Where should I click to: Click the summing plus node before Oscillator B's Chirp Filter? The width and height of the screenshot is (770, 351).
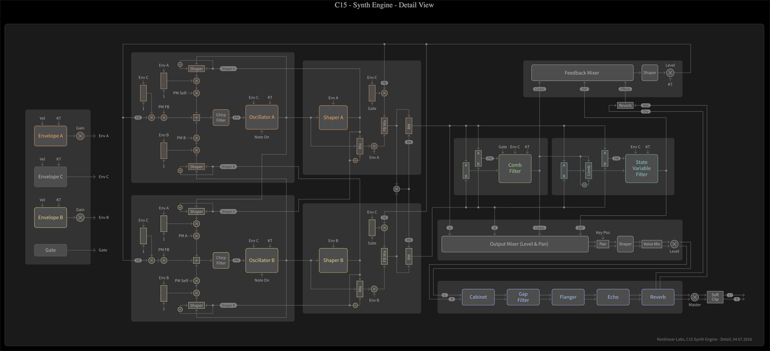pos(196,260)
